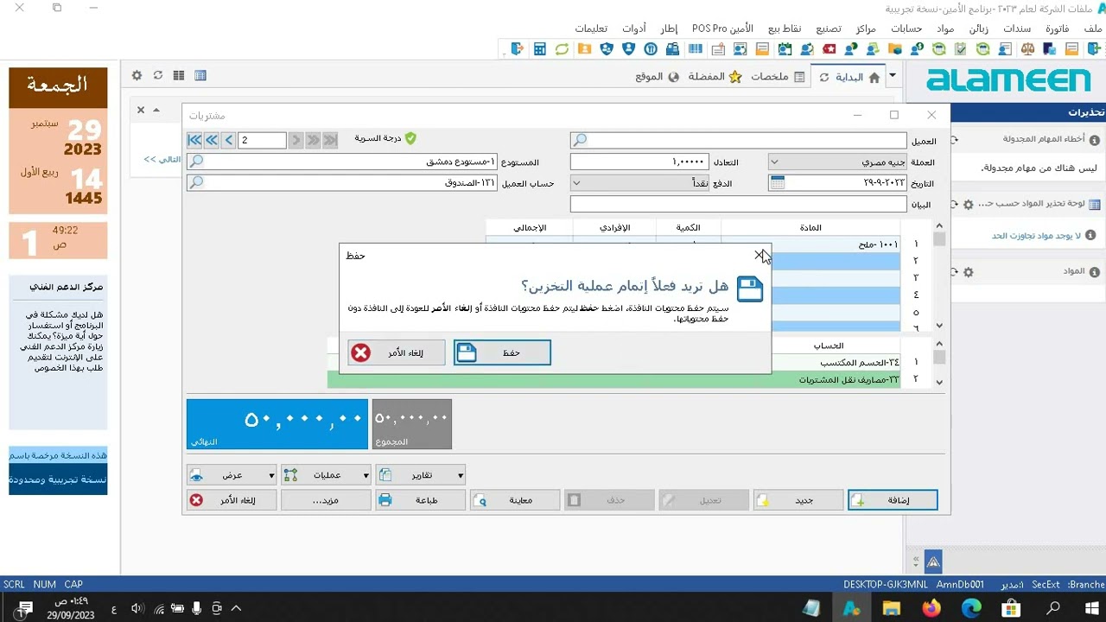The image size is (1106, 622).
Task: Open the settings gear above the start panel
Action: click(137, 75)
